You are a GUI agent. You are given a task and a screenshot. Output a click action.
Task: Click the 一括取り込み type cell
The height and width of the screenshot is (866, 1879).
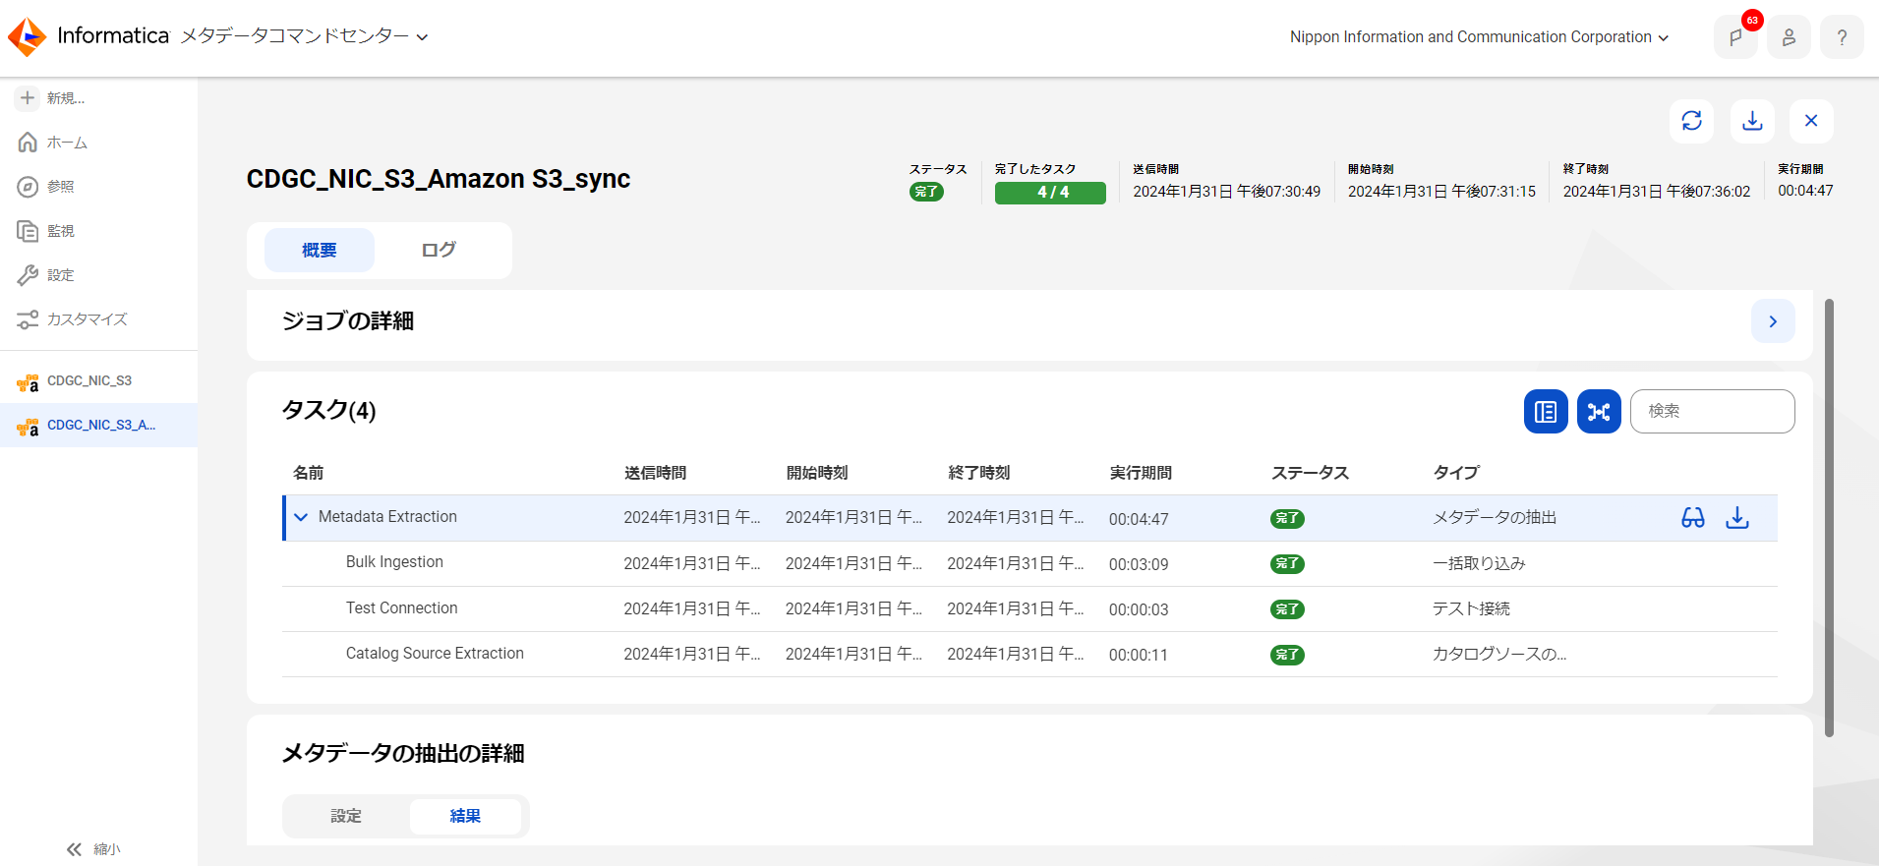pyautogui.click(x=1479, y=564)
